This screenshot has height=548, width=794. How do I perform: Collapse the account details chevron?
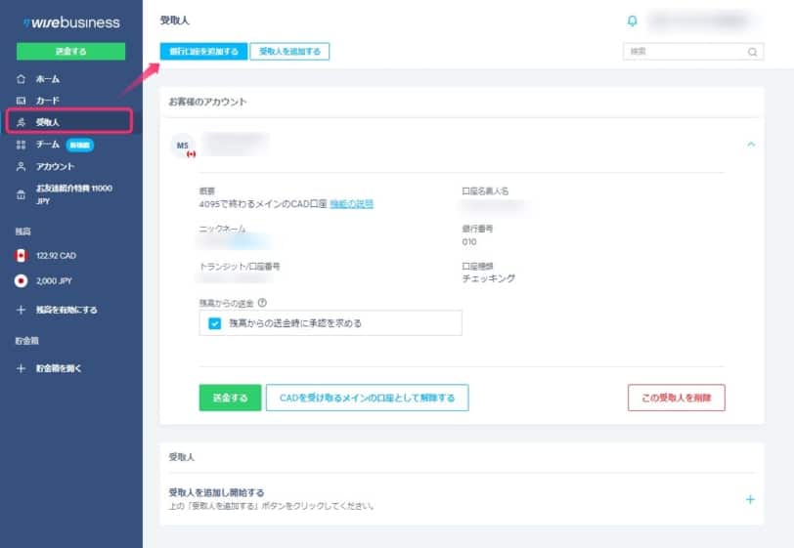(751, 145)
